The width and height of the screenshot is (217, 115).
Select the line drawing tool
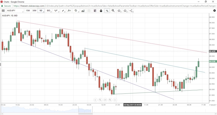[63, 10]
